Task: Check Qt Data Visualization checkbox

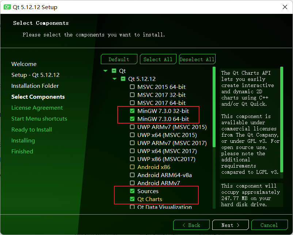Action: (132, 207)
